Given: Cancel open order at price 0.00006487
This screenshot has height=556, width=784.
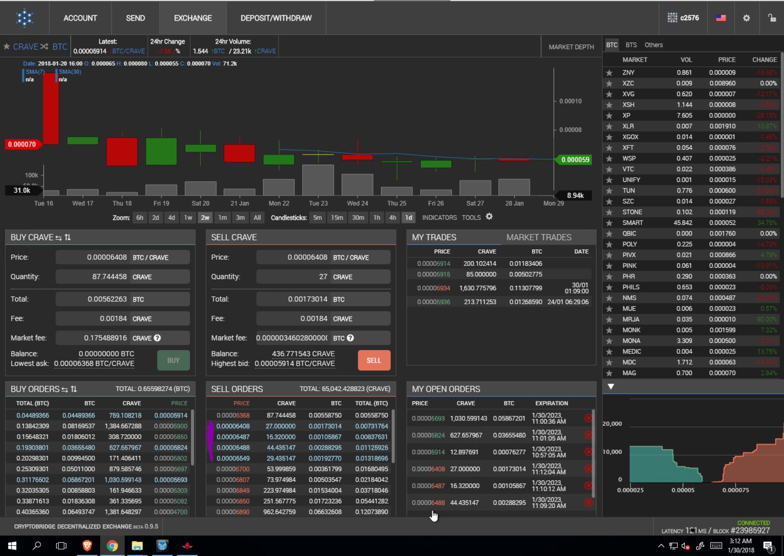Looking at the screenshot, I should (x=588, y=485).
